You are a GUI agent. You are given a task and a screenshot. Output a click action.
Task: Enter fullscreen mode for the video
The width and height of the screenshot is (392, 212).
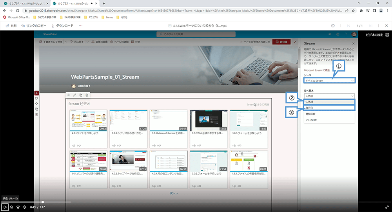tap(387, 207)
